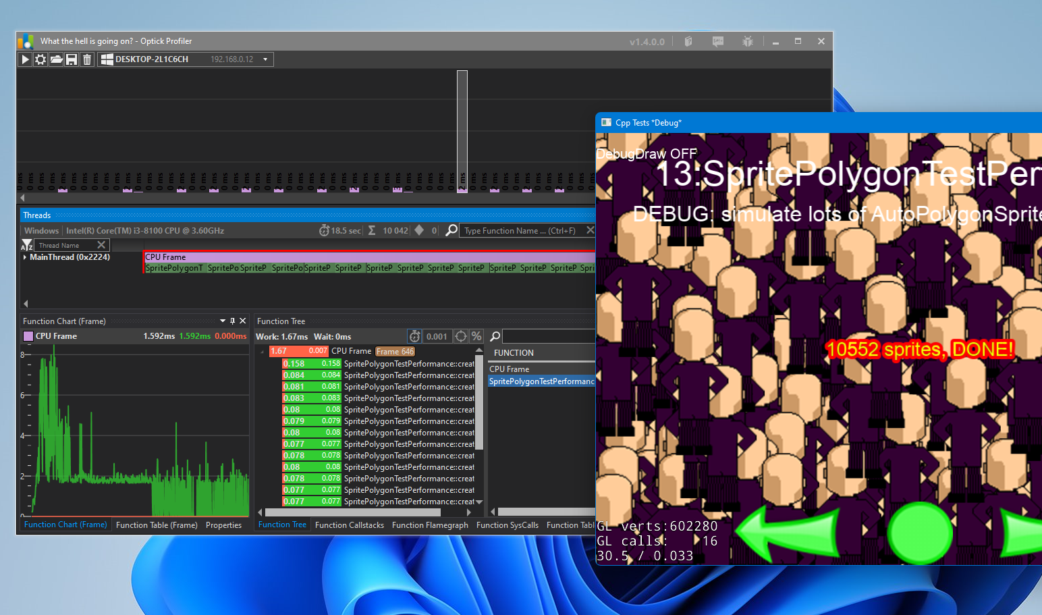Switch to the Function Table (Frame) tab
Screen dimensions: 1042x615
click(x=157, y=525)
